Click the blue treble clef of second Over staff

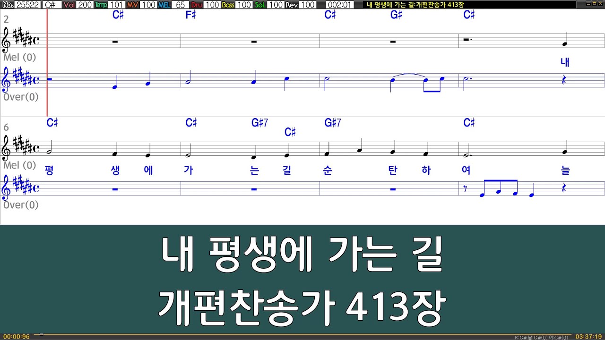(7, 187)
